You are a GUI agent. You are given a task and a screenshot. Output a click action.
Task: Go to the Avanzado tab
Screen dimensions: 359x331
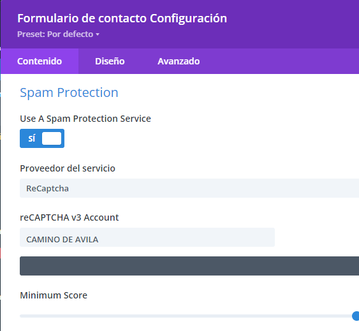coord(179,61)
